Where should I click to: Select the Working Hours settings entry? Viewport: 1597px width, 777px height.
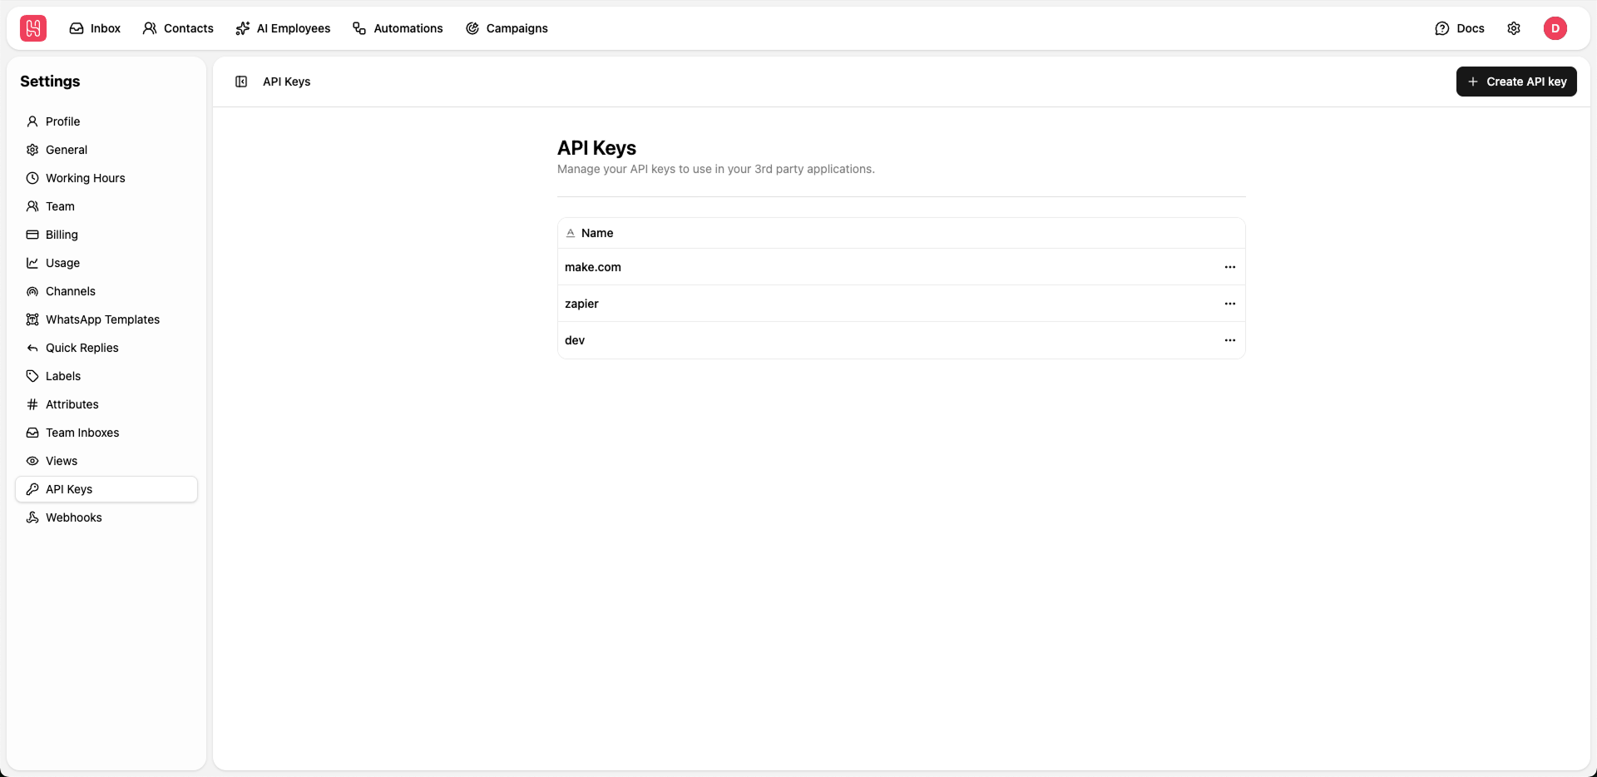[85, 177]
